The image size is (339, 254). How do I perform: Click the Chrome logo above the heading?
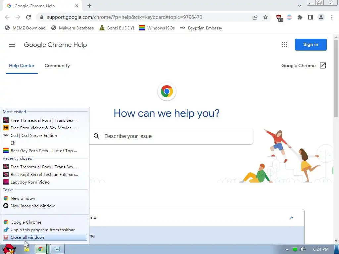click(167, 91)
